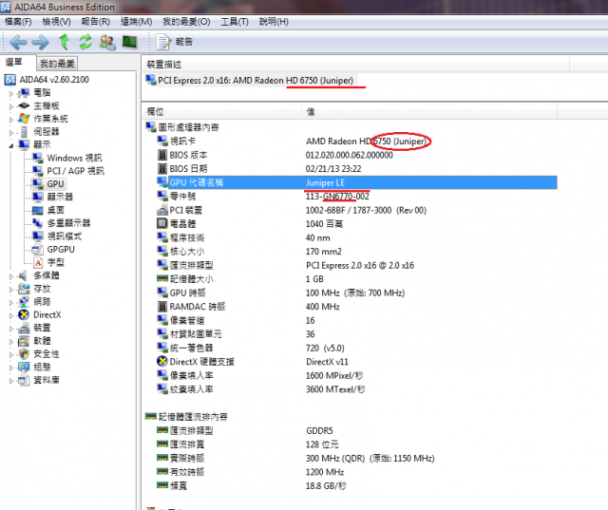Viewport: 608px width, 510px height.
Task: Go forward with the blue right arrow
Action: tap(40, 42)
